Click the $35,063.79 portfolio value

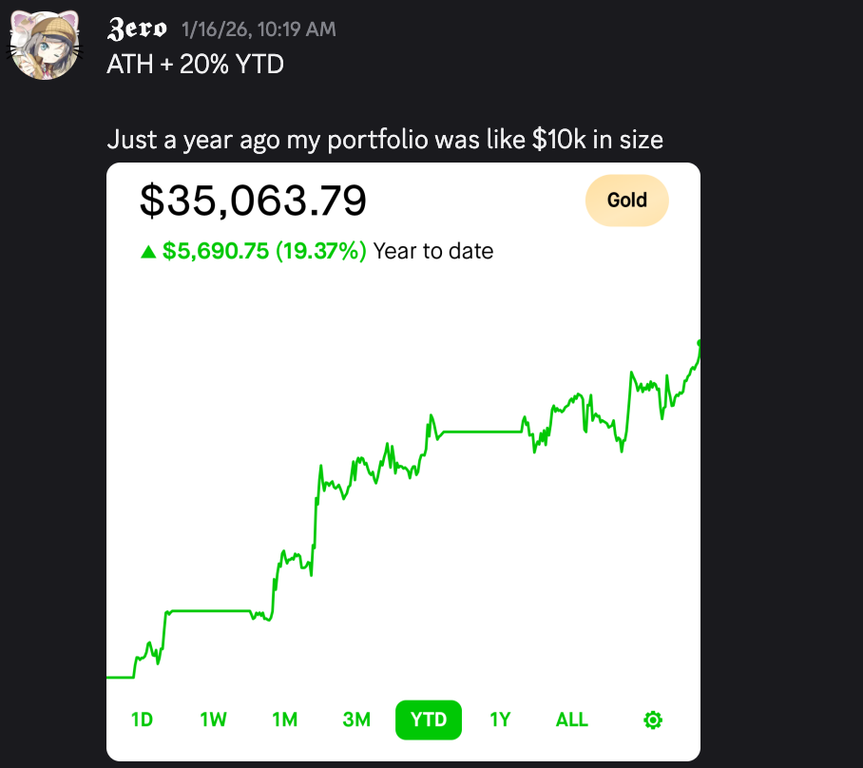(x=253, y=201)
